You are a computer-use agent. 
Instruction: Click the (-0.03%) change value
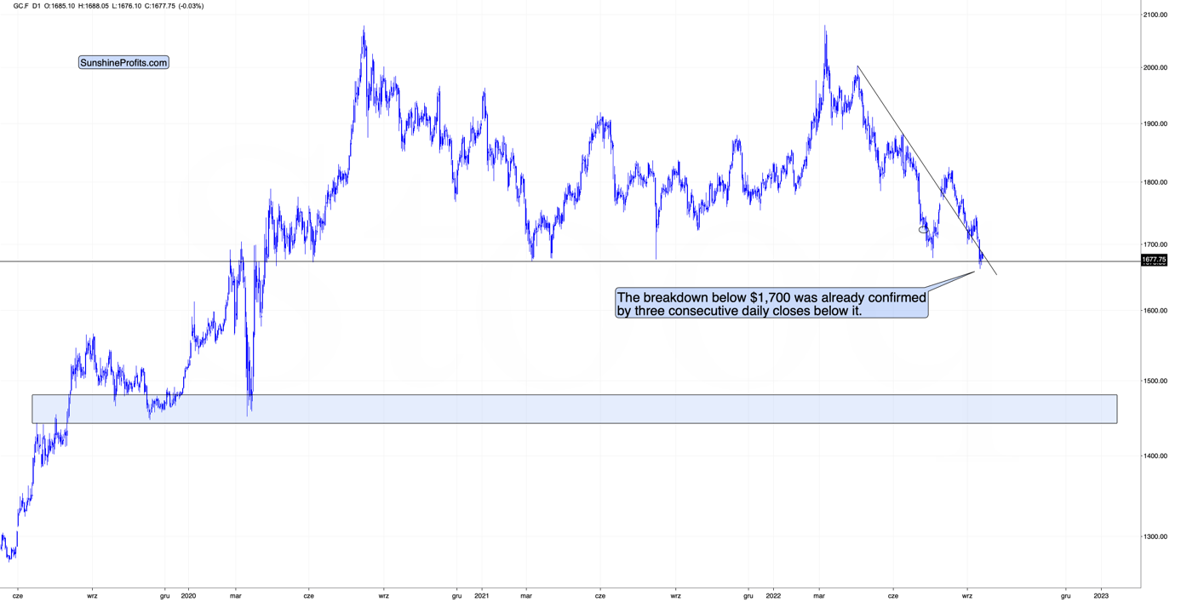click(191, 6)
